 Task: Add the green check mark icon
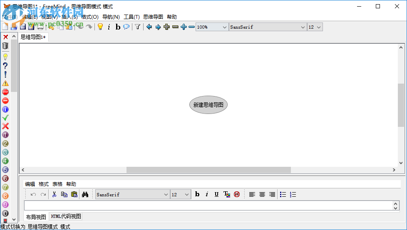(5, 118)
